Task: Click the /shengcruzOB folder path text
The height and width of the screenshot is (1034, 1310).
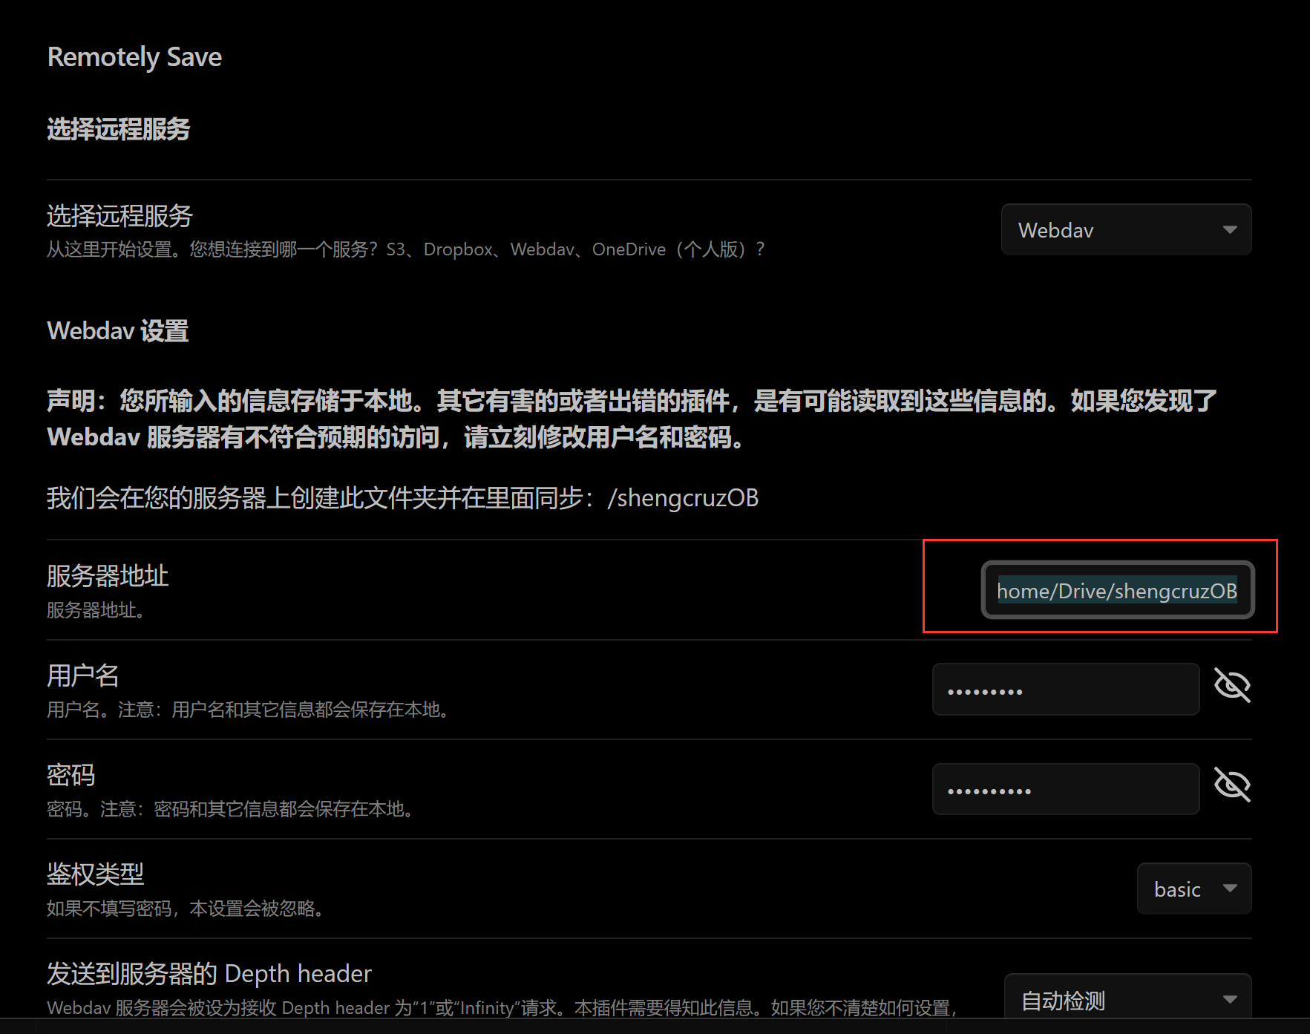Action: coord(683,498)
